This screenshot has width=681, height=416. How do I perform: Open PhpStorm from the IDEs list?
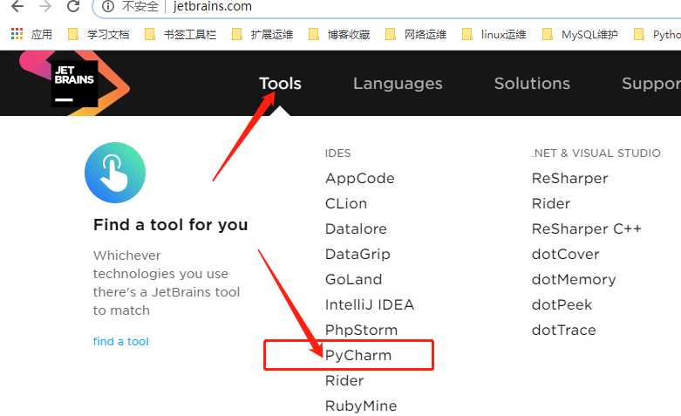(x=361, y=330)
